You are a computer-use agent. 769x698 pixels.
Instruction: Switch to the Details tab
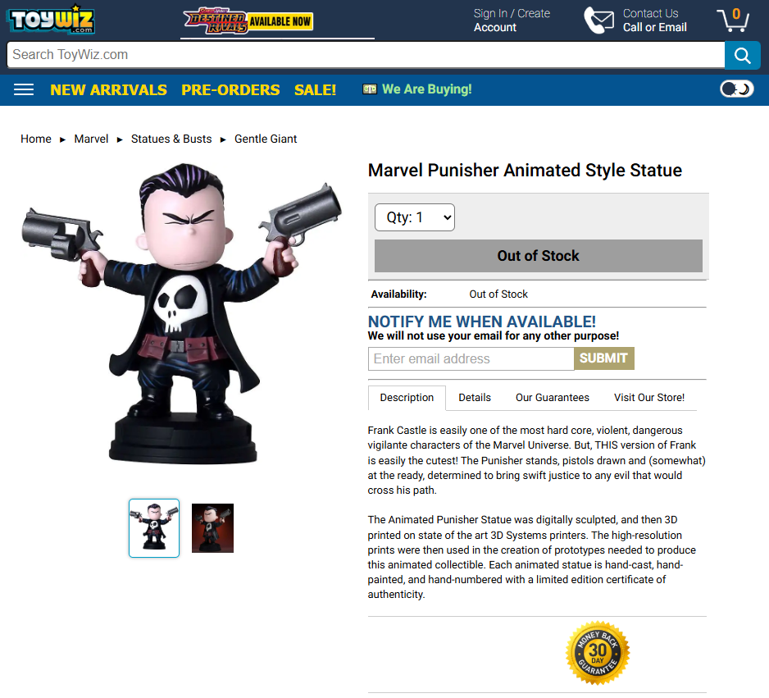point(474,397)
